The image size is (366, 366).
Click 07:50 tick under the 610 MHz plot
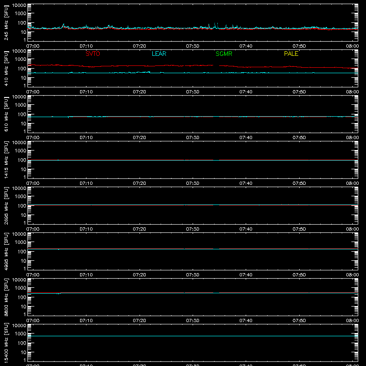[x=299, y=138]
